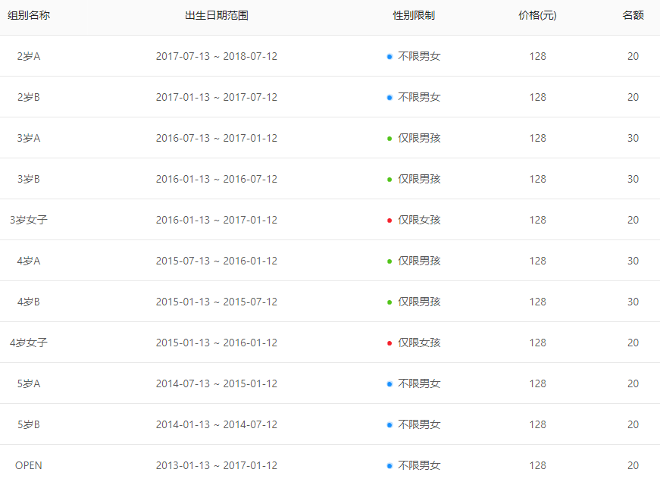
Task: Click quota 20 in the 4岁女子 row
Action: 633,343
